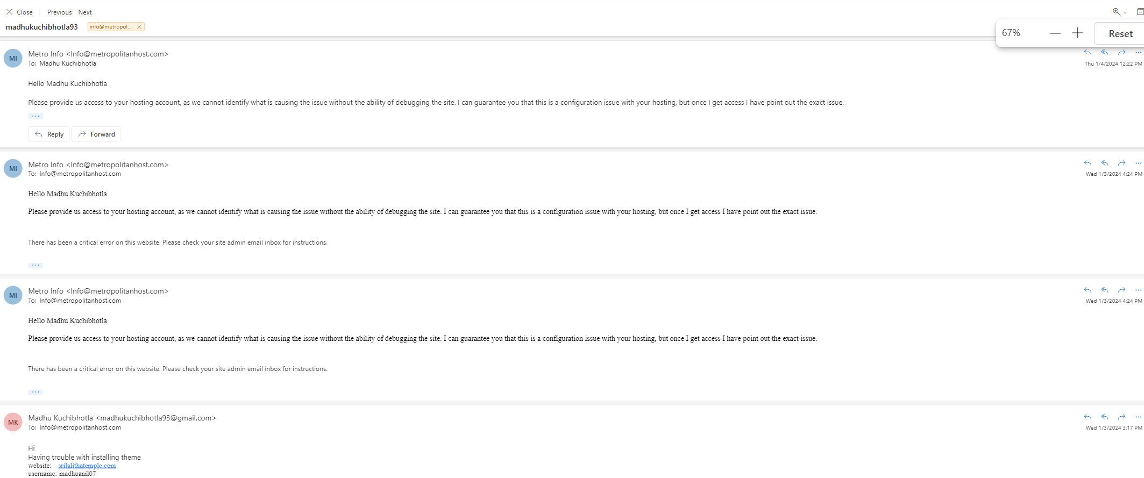Forward icon on third Metro Info email
Screen dimensions: 1144x478
click(1121, 290)
